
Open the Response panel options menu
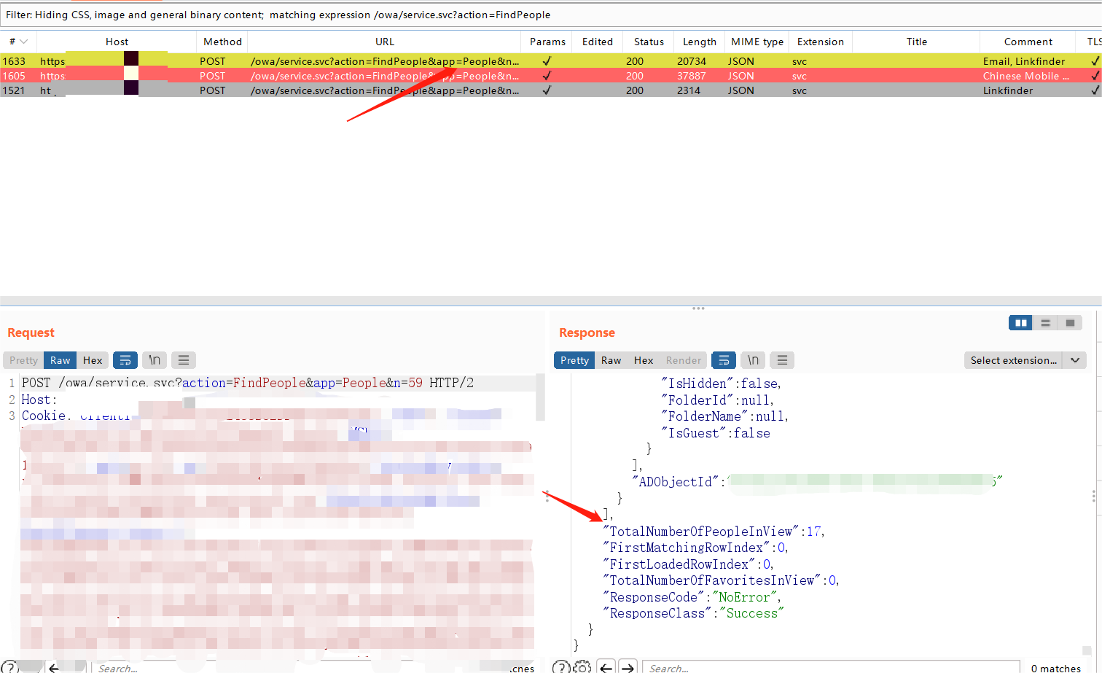[x=782, y=360]
